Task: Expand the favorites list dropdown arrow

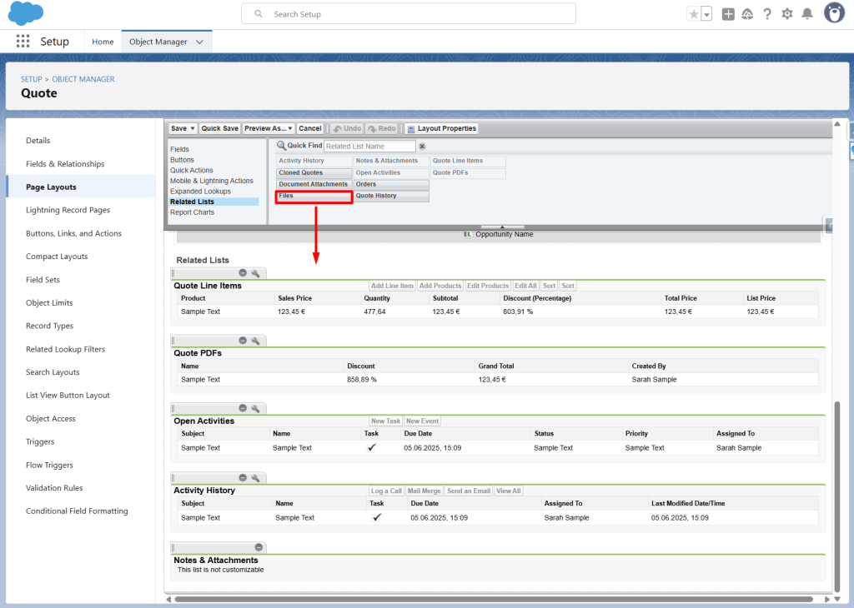Action: click(x=706, y=14)
